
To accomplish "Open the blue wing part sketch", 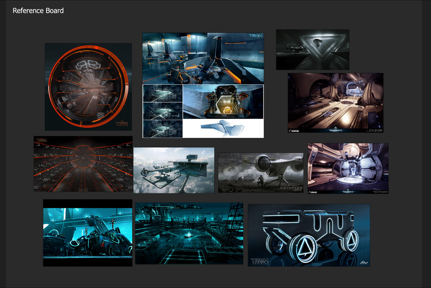I will [223, 128].
